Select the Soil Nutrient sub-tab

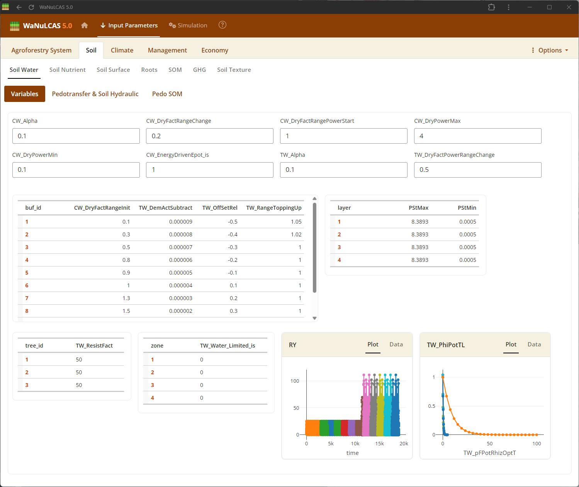[68, 70]
